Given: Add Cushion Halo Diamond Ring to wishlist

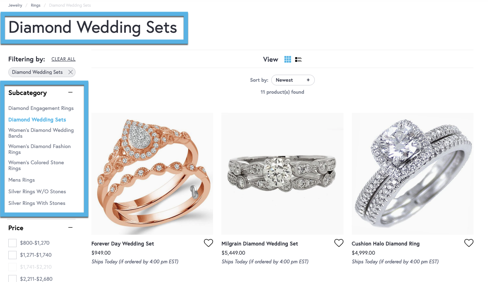Looking at the screenshot, I should click(469, 243).
